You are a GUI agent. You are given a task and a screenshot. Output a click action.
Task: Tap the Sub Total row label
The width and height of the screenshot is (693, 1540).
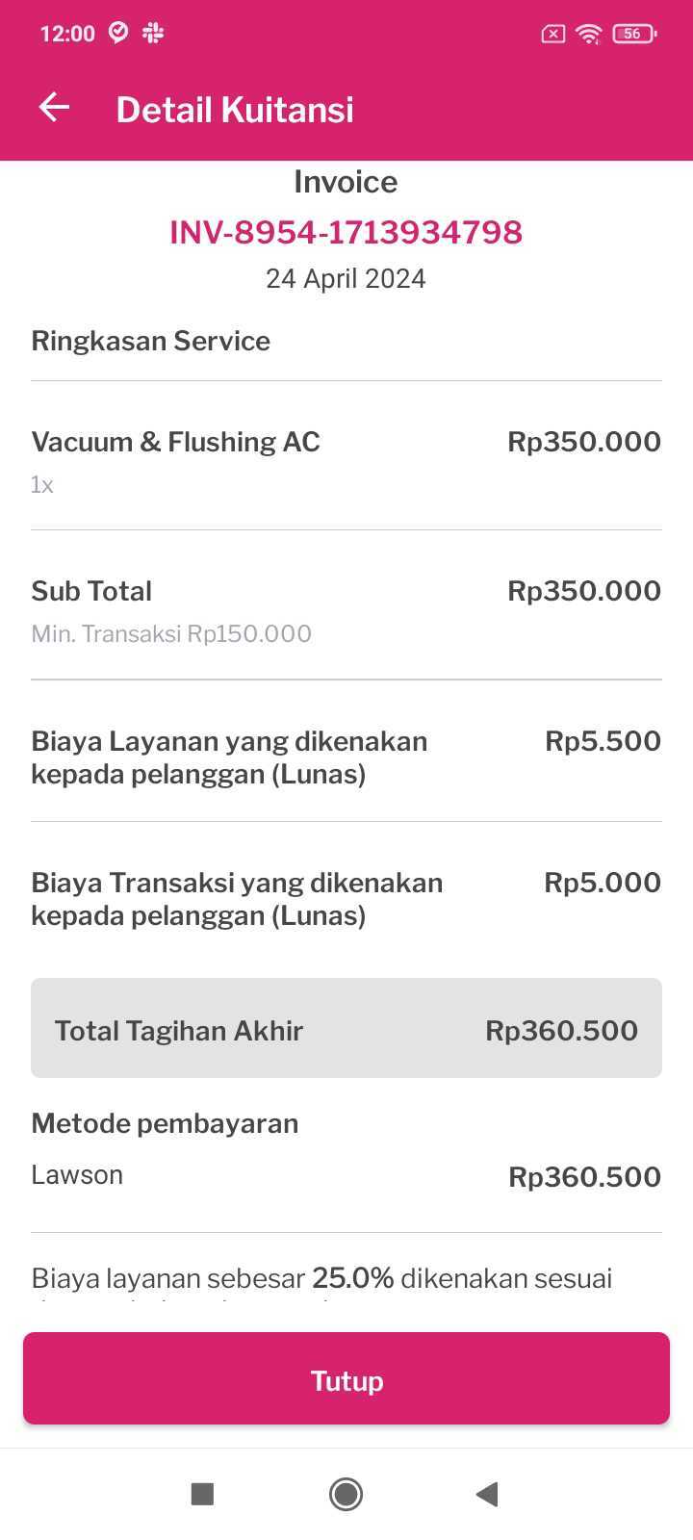tap(91, 591)
